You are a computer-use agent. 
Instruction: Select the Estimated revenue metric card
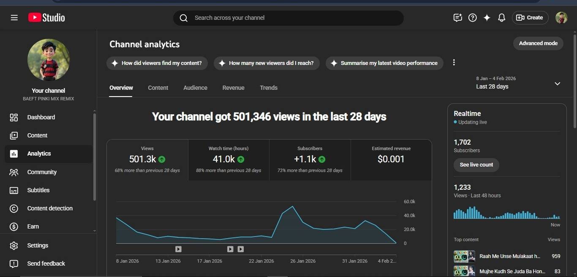point(391,159)
